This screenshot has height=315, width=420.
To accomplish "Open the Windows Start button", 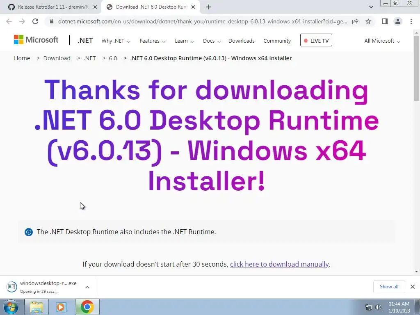I will 11,307.
